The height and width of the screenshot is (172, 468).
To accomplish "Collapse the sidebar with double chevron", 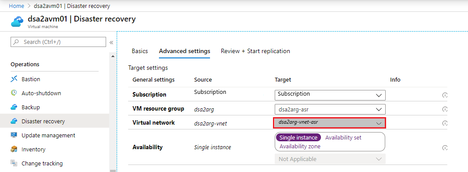I will pyautogui.click(x=111, y=42).
